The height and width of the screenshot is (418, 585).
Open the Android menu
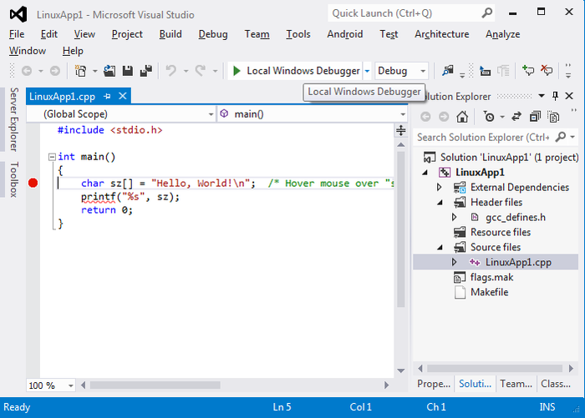[x=344, y=34]
